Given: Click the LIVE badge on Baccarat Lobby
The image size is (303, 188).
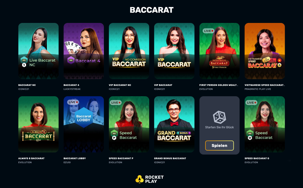Looking at the screenshot, I should [73, 102].
